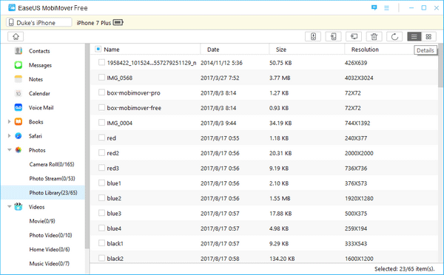444x275 pixels.
Task: Check the 1958422_101524 file checkbox
Action: [x=101, y=62]
